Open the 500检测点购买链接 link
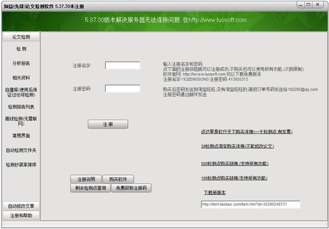Viewport: 329px width, 229px height. point(235,163)
